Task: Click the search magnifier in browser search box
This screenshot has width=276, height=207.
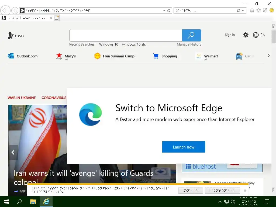Action: coord(238,11)
